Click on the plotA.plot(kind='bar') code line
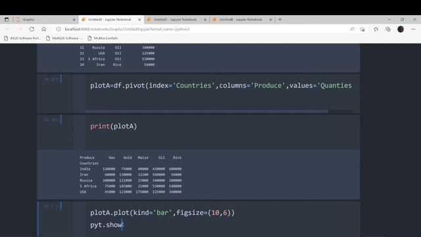421x237 pixels. (x=162, y=213)
